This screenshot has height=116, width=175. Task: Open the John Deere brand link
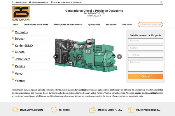[22, 59]
